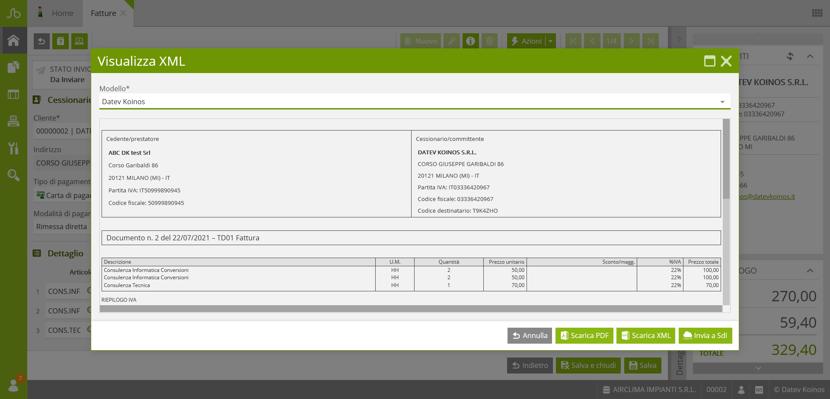Click the Rimessa diretta field

63,227
